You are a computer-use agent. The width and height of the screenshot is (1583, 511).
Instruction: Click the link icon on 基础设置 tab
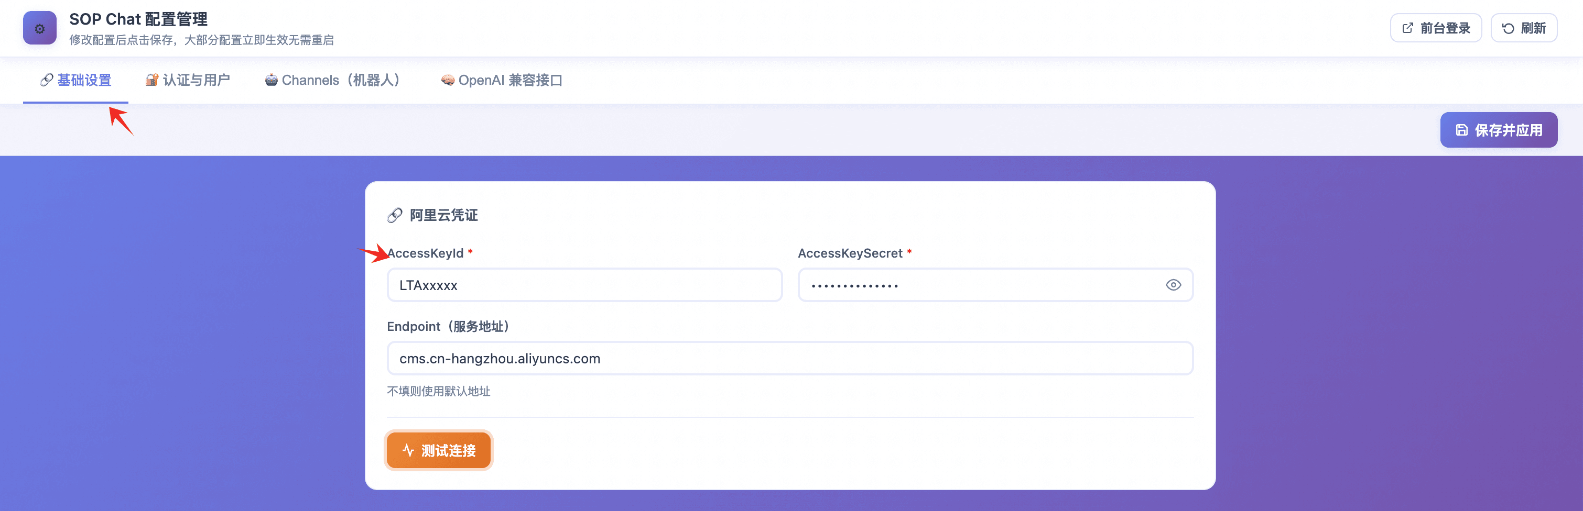pyautogui.click(x=46, y=80)
